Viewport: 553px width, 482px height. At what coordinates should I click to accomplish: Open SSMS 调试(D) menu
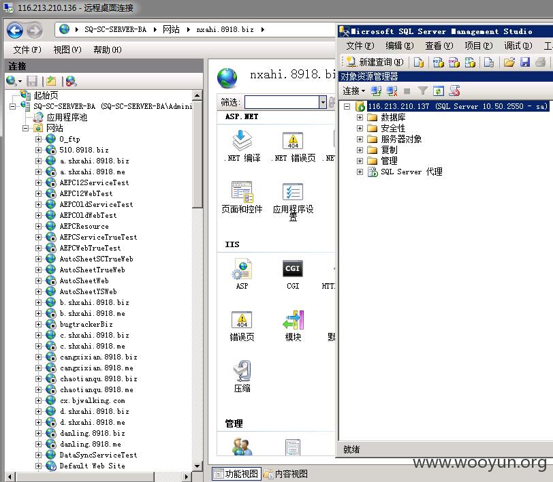coord(518,46)
